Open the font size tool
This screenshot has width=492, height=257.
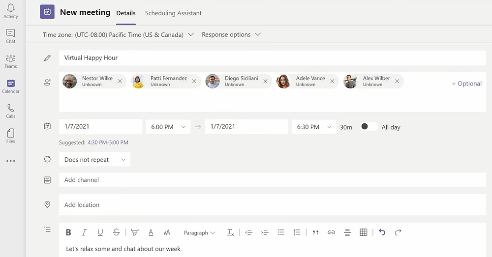(167, 232)
